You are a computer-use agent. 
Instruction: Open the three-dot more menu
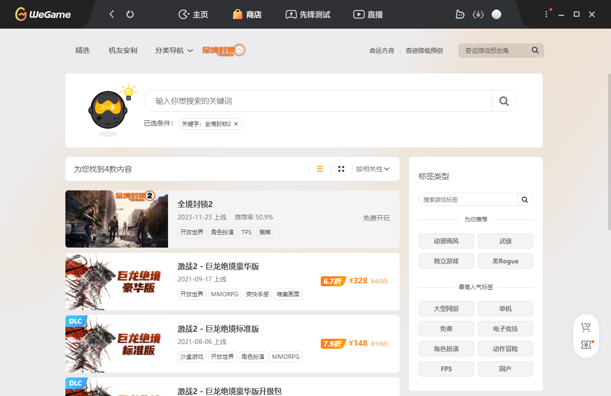(547, 14)
